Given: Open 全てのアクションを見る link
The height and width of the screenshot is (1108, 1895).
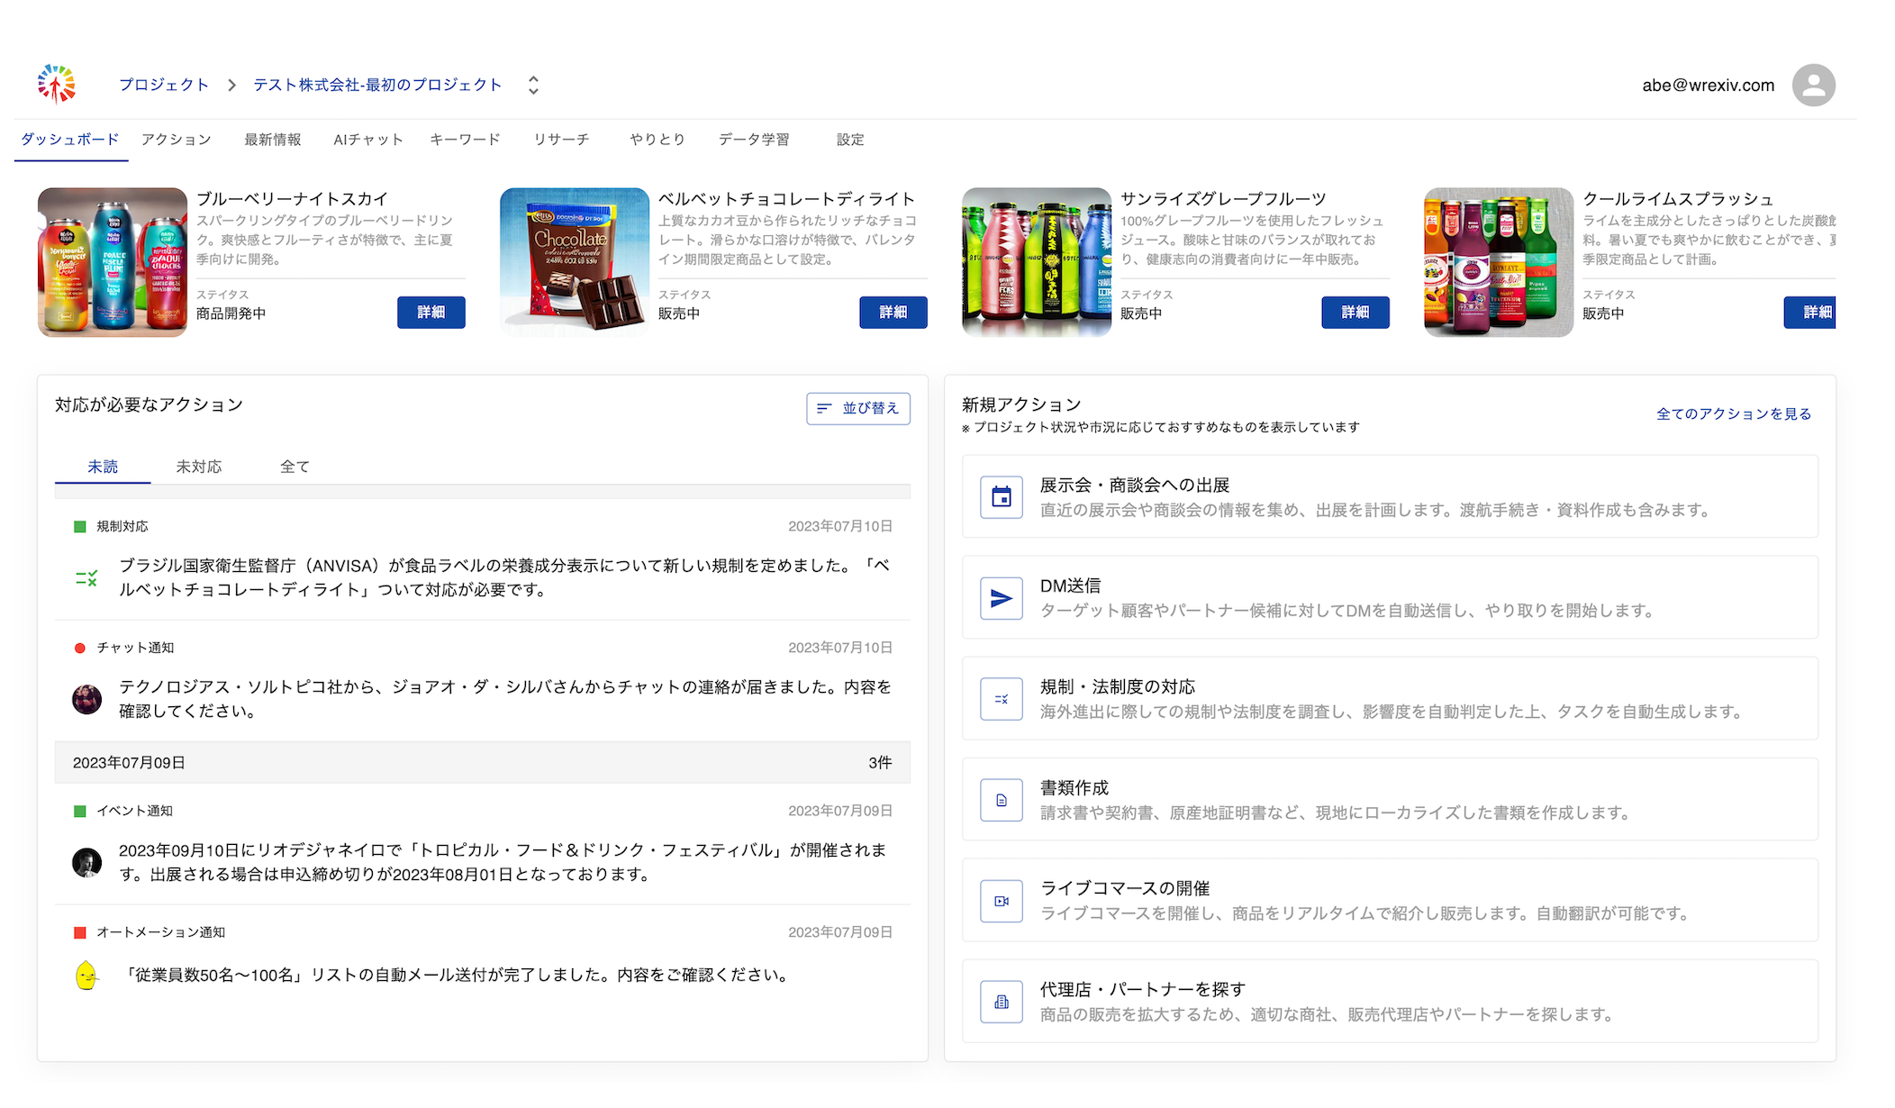Looking at the screenshot, I should pos(1733,413).
